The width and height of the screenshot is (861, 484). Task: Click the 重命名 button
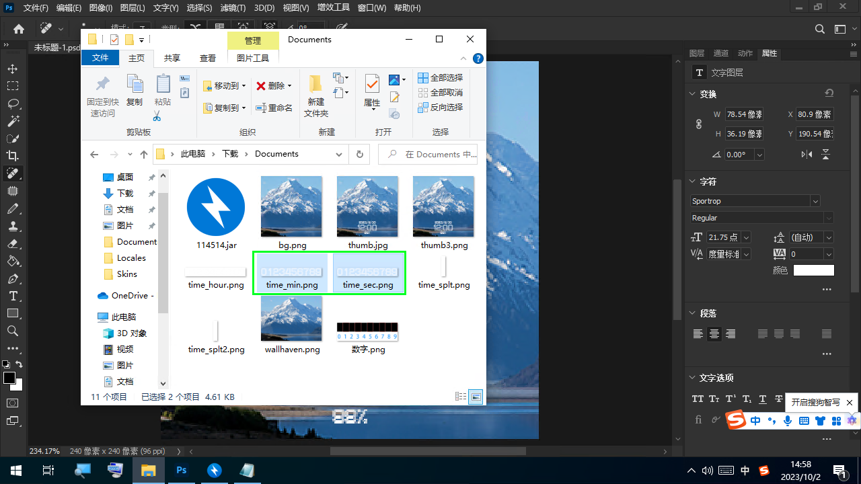[274, 108]
